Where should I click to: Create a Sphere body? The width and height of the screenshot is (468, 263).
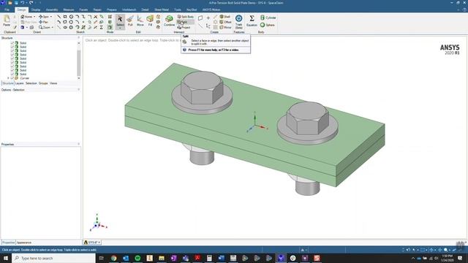[268, 25]
